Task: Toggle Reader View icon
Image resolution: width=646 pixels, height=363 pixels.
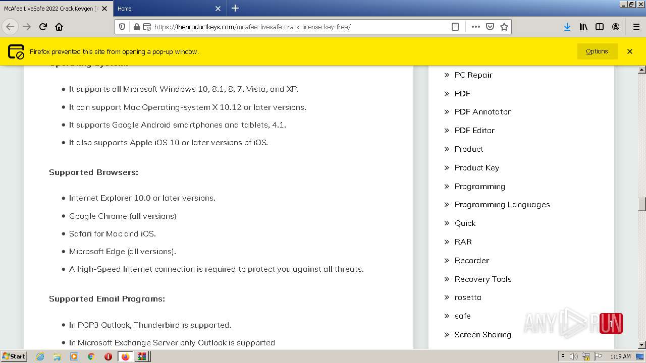Action: [455, 27]
